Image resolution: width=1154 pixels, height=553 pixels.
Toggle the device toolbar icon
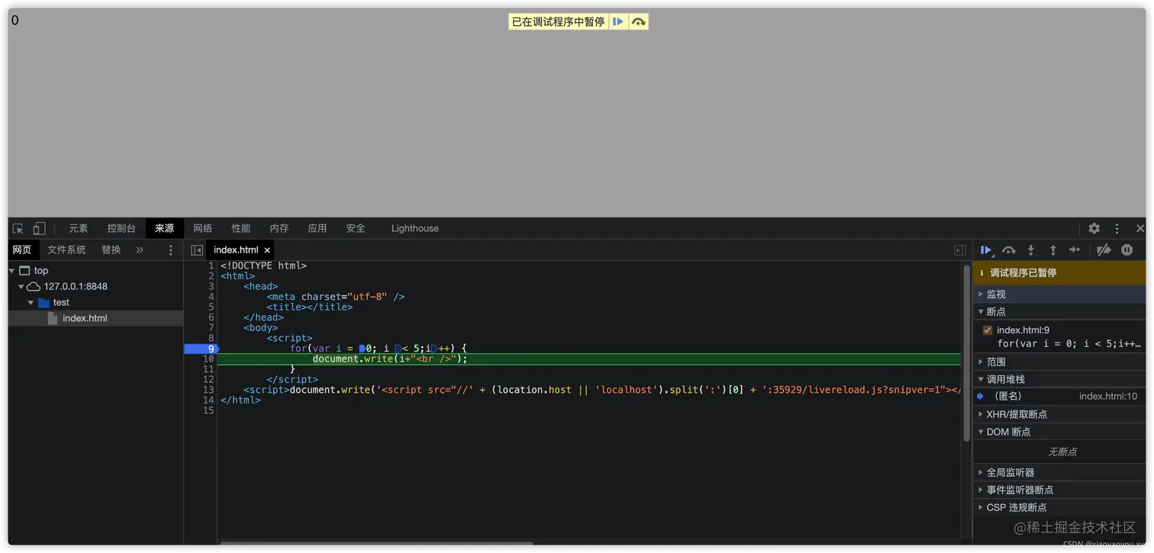point(39,228)
